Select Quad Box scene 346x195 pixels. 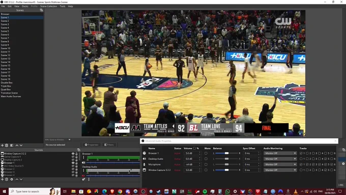coord(21,90)
